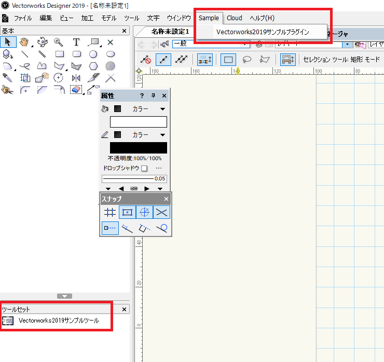
Task: Select the Eraser tool
Action: tap(76, 90)
